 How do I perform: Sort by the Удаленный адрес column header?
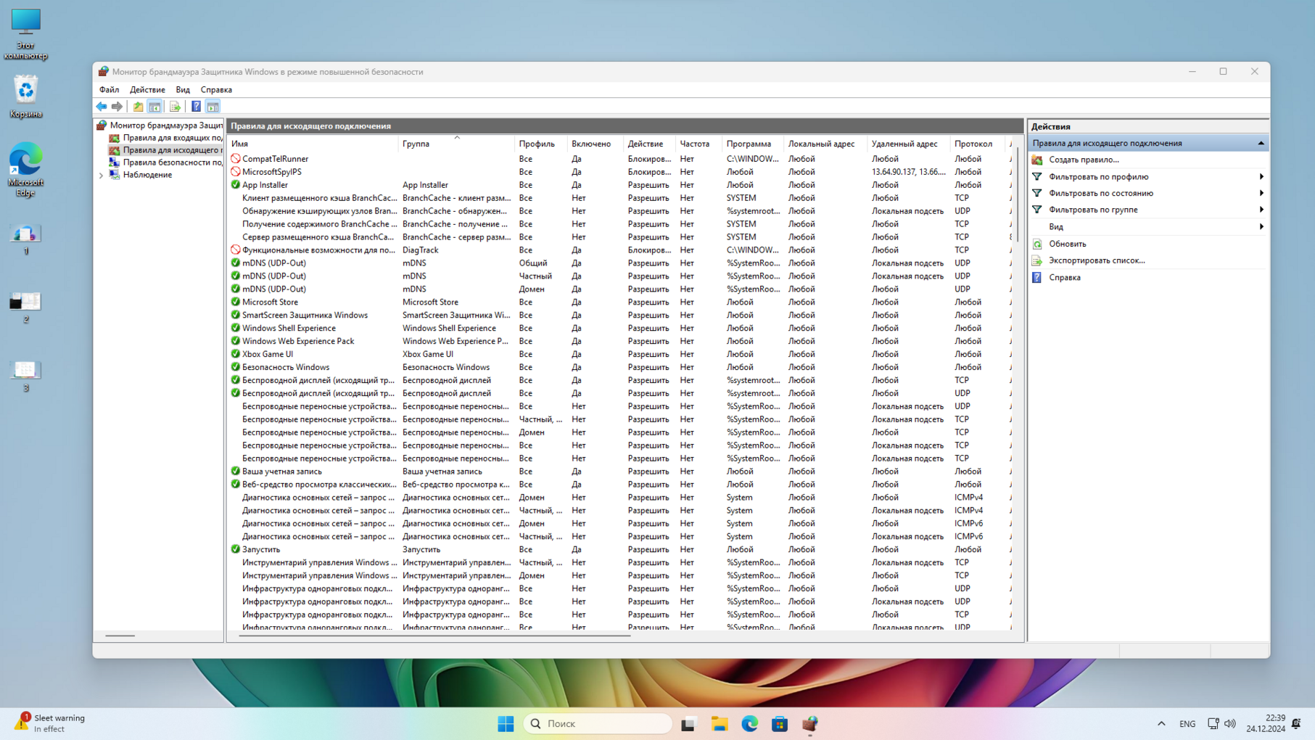click(908, 144)
